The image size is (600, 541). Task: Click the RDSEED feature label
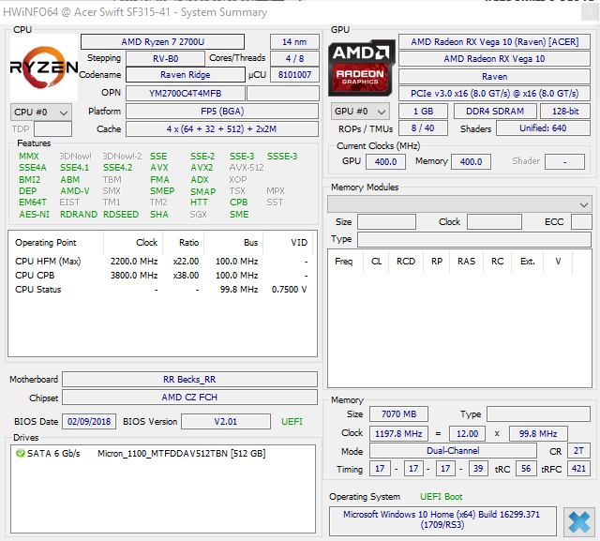point(121,215)
